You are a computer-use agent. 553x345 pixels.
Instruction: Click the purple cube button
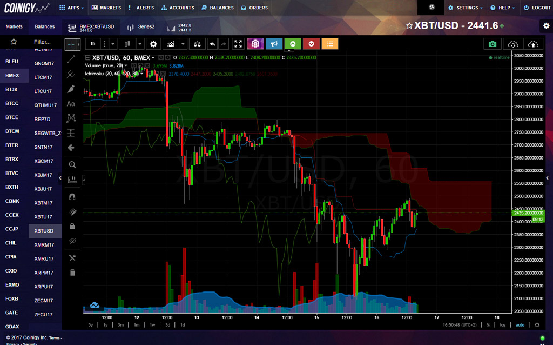(x=255, y=44)
